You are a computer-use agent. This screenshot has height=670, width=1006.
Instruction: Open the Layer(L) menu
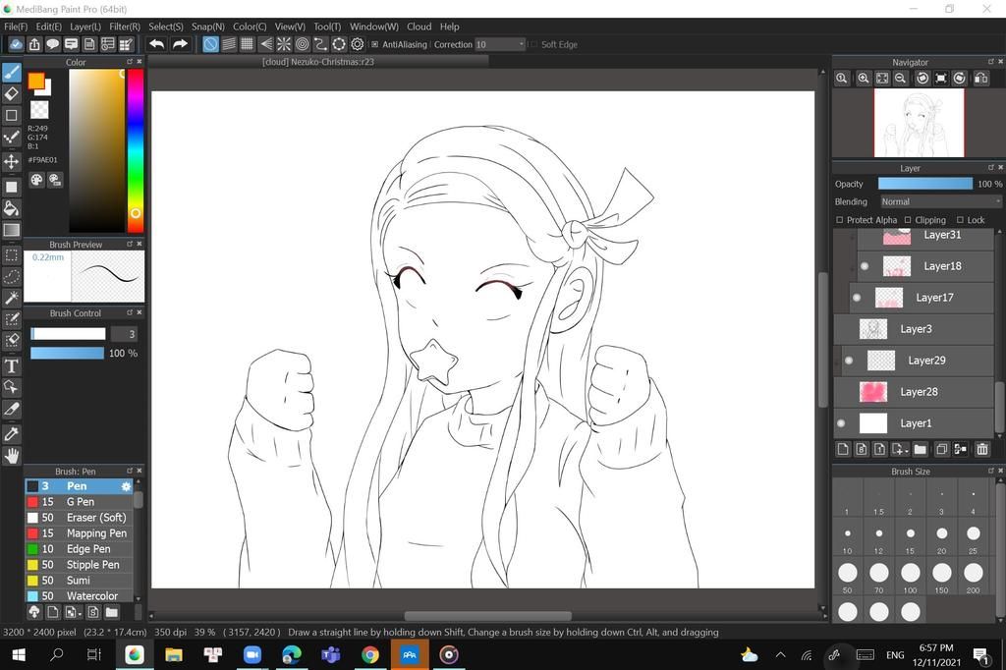85,27
